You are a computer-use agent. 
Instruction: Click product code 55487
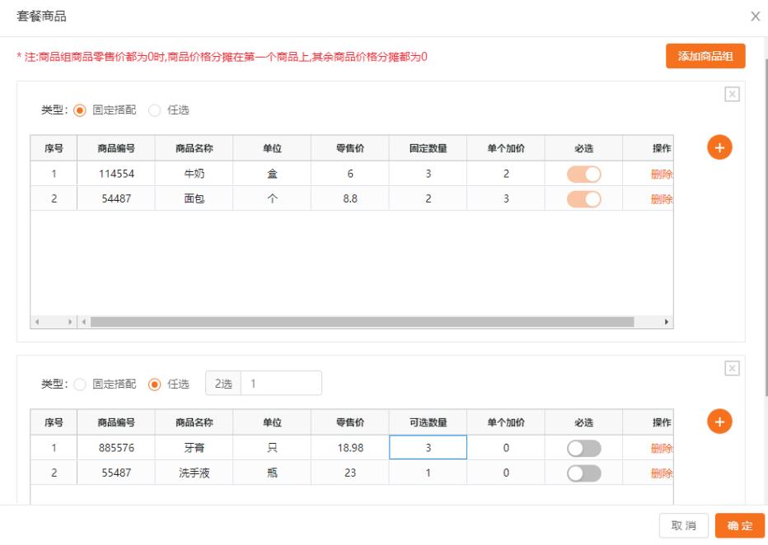(116, 473)
